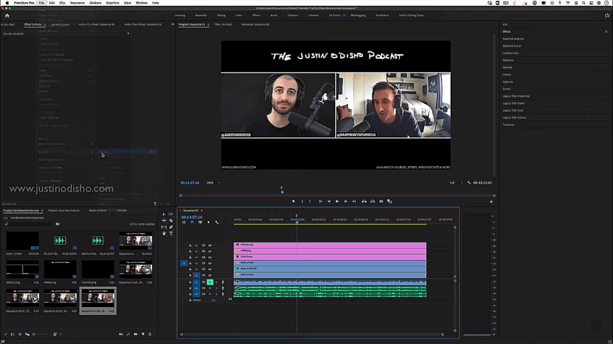Viewport: 613px width, 344px height.
Task: Switch to the Media Browser tab
Action: tap(98, 211)
